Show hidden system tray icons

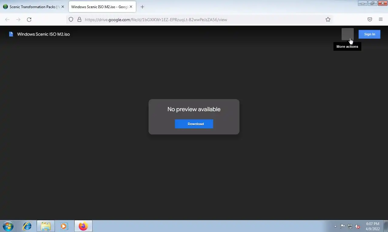point(335,226)
